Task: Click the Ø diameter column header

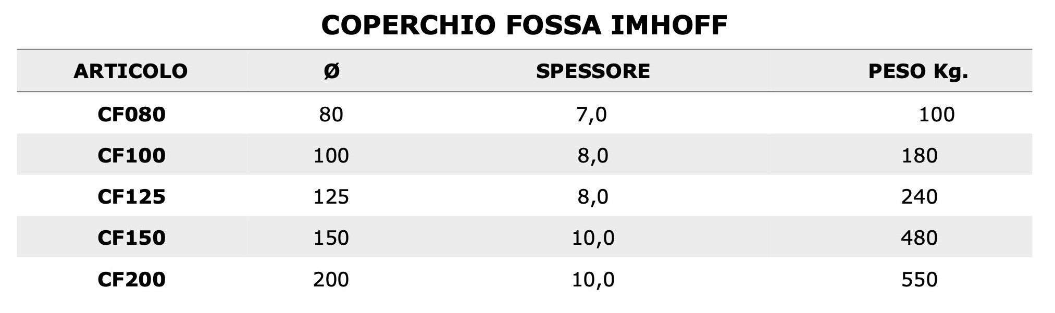Action: 331,71
